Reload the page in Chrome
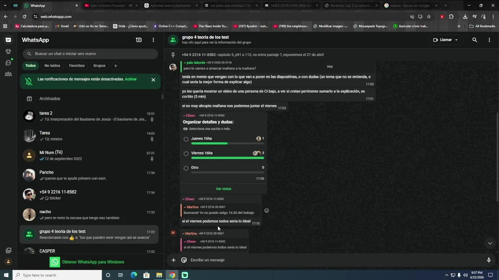This screenshot has height=280, width=499. click(24, 17)
